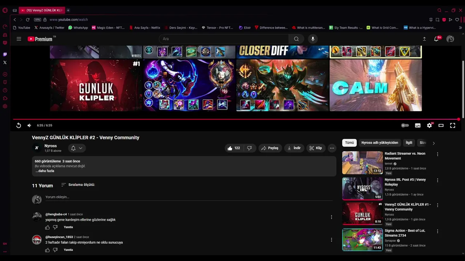The image size is (465, 261).
Task: Open a new browser tab with plus button
Action: (68, 10)
